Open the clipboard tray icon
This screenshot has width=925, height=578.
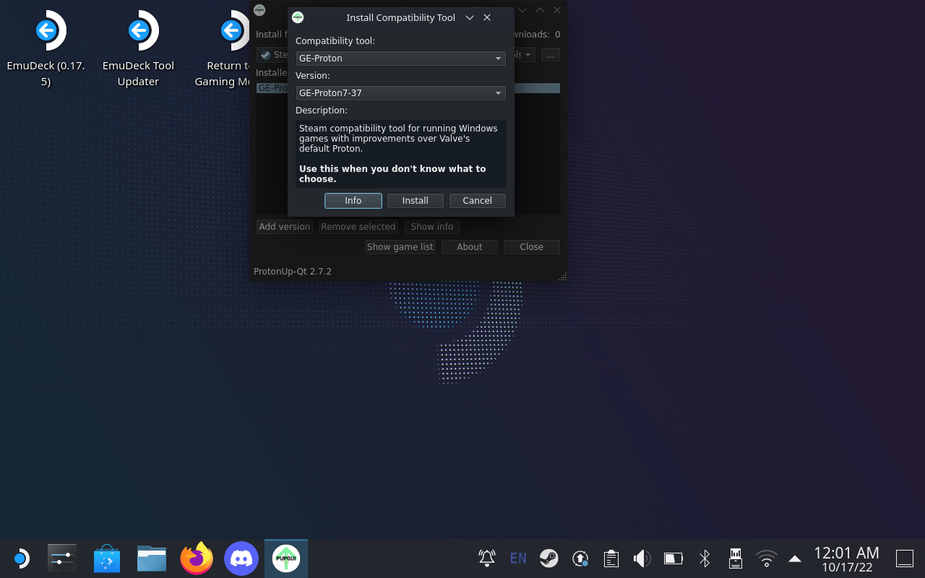[x=611, y=558]
